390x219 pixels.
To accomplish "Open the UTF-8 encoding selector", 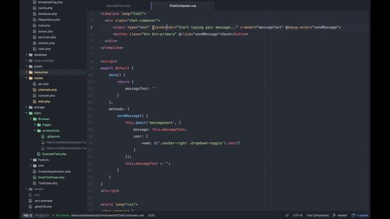I will click(x=297, y=215).
